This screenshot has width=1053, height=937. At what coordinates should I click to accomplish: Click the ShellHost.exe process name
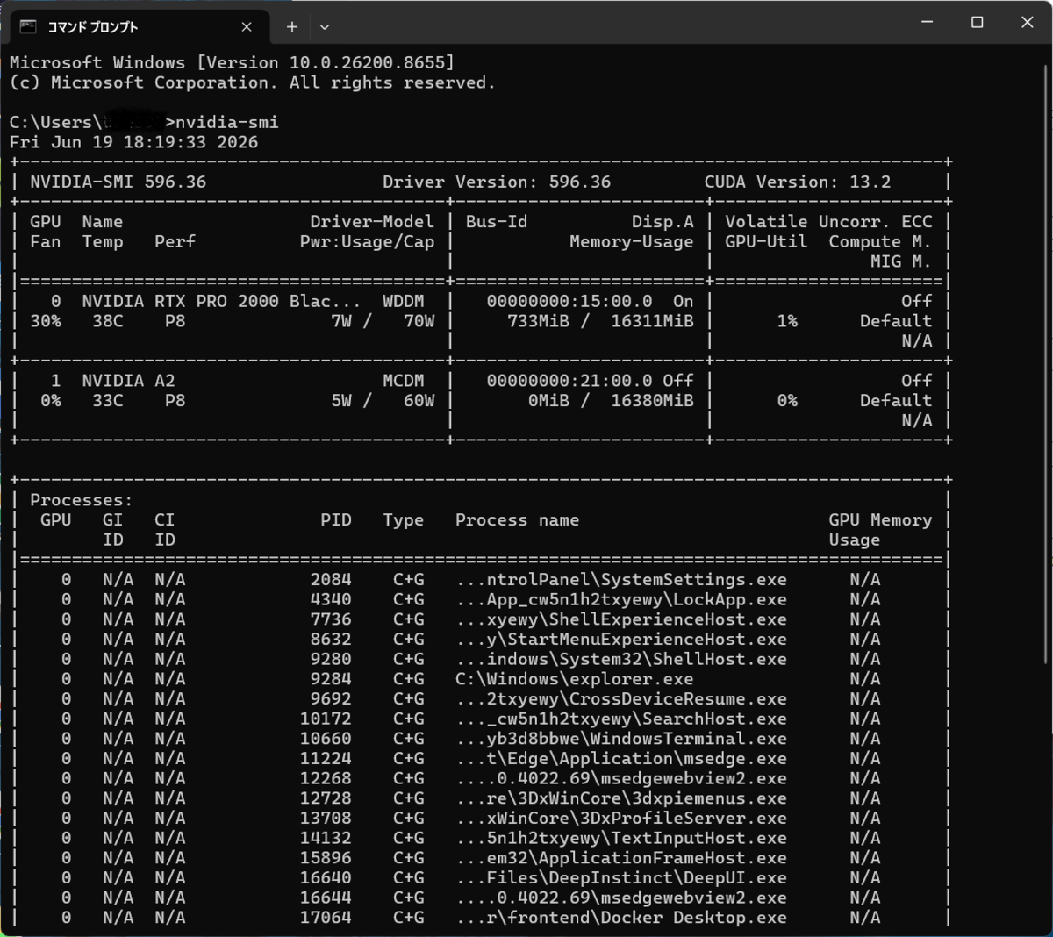pos(621,660)
